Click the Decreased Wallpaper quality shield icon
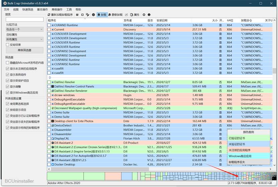Viewport: 278px width, 187px height. (x=53, y=108)
